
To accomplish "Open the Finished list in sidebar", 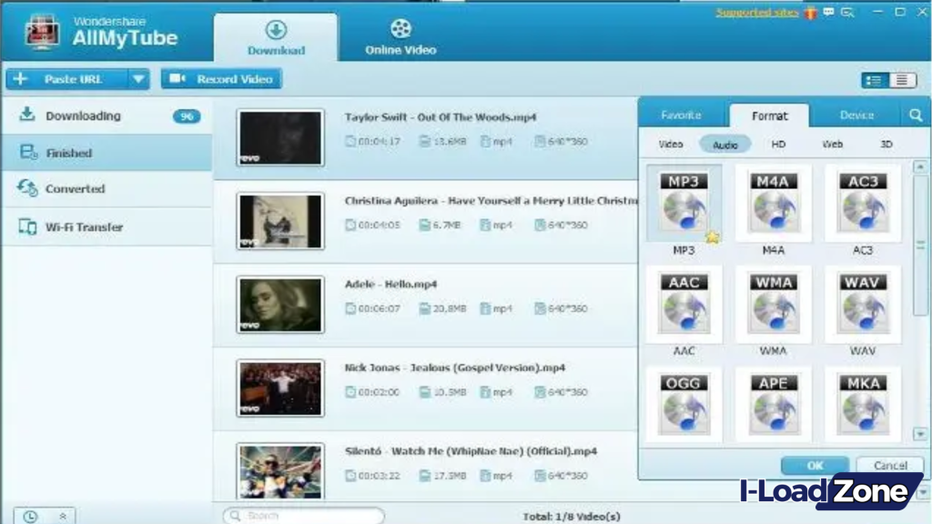I will pyautogui.click(x=107, y=153).
